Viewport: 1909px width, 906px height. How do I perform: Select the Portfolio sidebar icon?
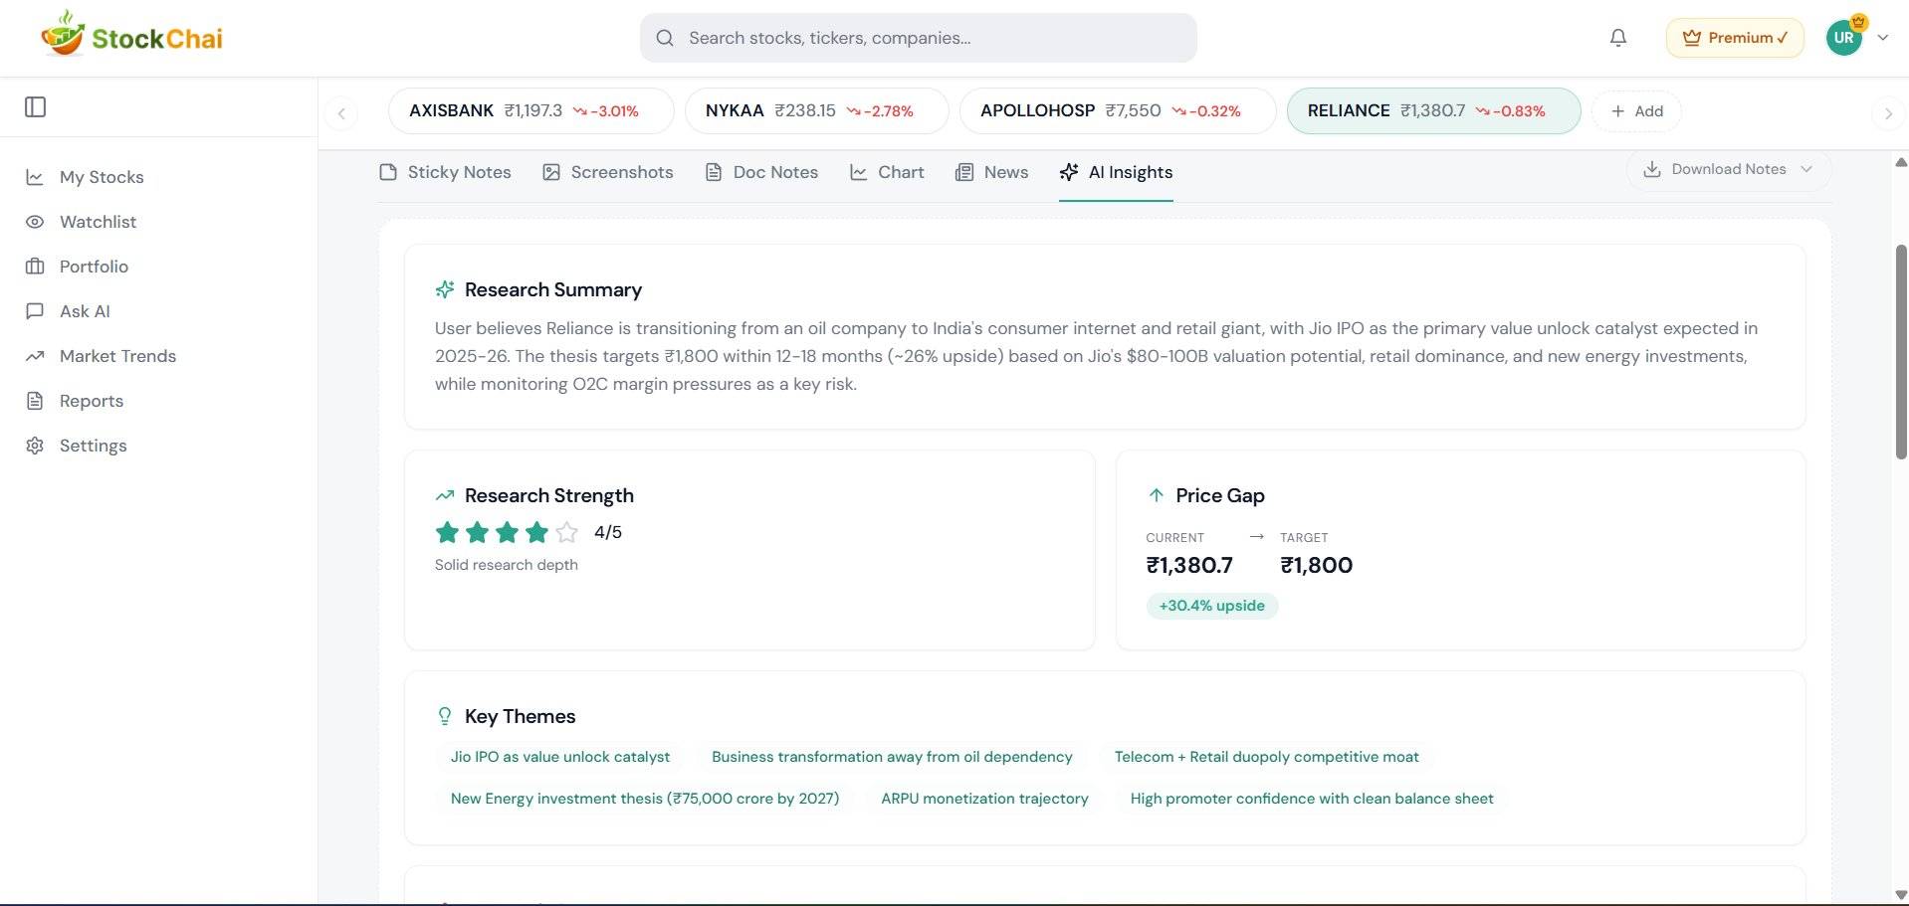36,266
